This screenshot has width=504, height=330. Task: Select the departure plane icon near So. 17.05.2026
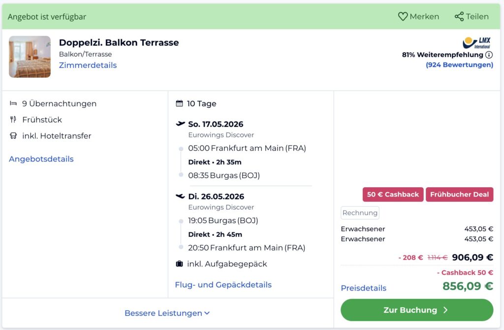(x=180, y=124)
